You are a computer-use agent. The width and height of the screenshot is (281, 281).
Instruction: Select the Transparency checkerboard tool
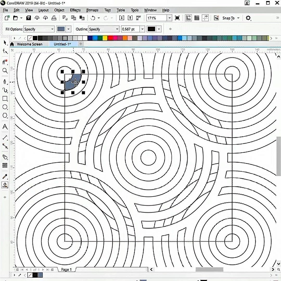pos(5,165)
